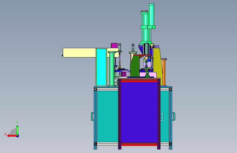Click the green Y axis arrow of the triad

[17, 130]
